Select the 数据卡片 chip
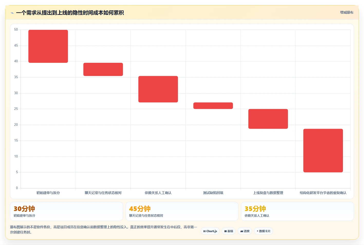The width and height of the screenshot is (364, 245). pos(263,231)
